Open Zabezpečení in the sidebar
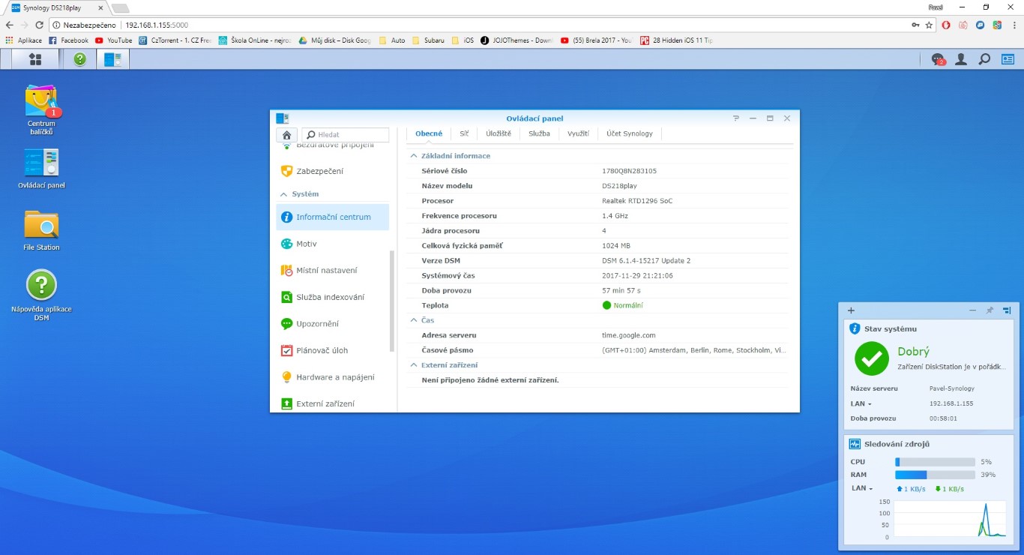Image resolution: width=1024 pixels, height=555 pixels. (x=319, y=171)
